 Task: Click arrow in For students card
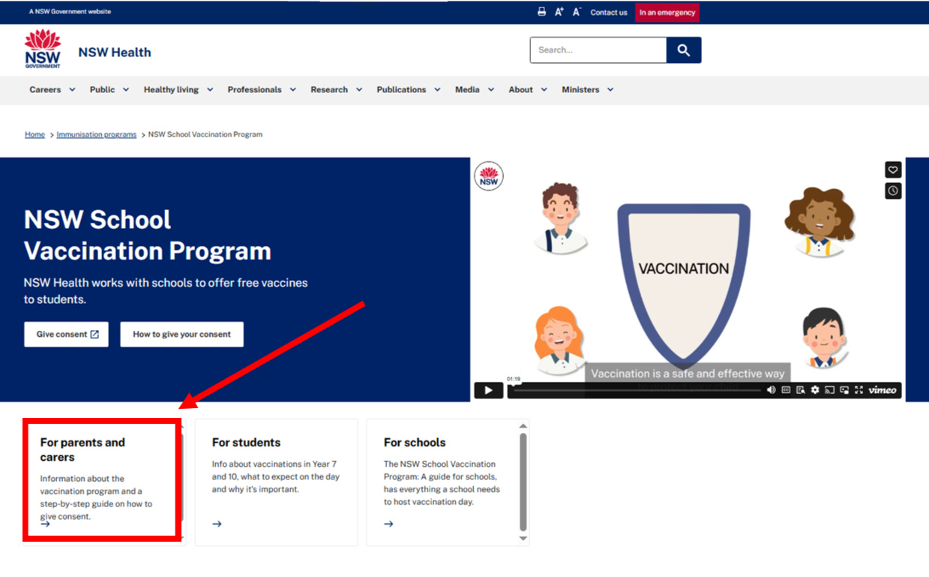click(217, 524)
